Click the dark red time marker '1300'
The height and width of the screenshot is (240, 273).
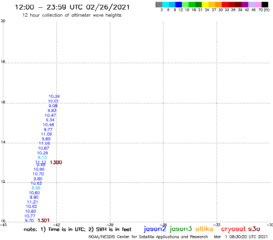(x=56, y=162)
